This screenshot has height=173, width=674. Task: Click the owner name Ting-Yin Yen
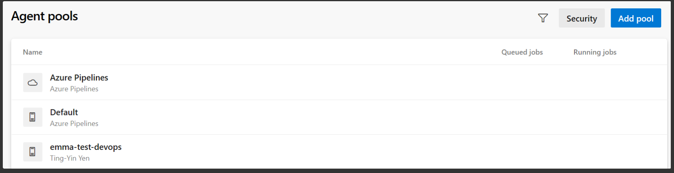coord(69,158)
